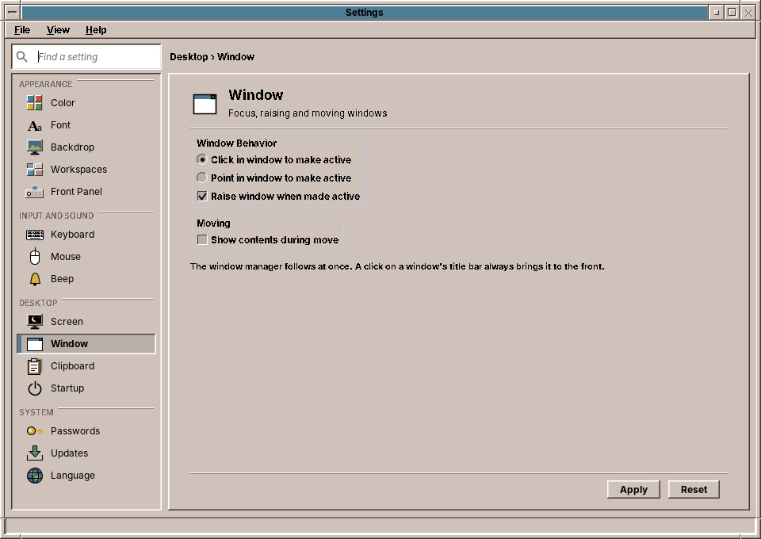
Task: Select the Screen label in sidebar
Action: pyautogui.click(x=67, y=322)
